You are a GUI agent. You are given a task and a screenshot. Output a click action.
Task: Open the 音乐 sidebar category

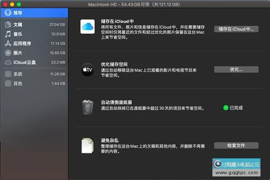(34, 34)
